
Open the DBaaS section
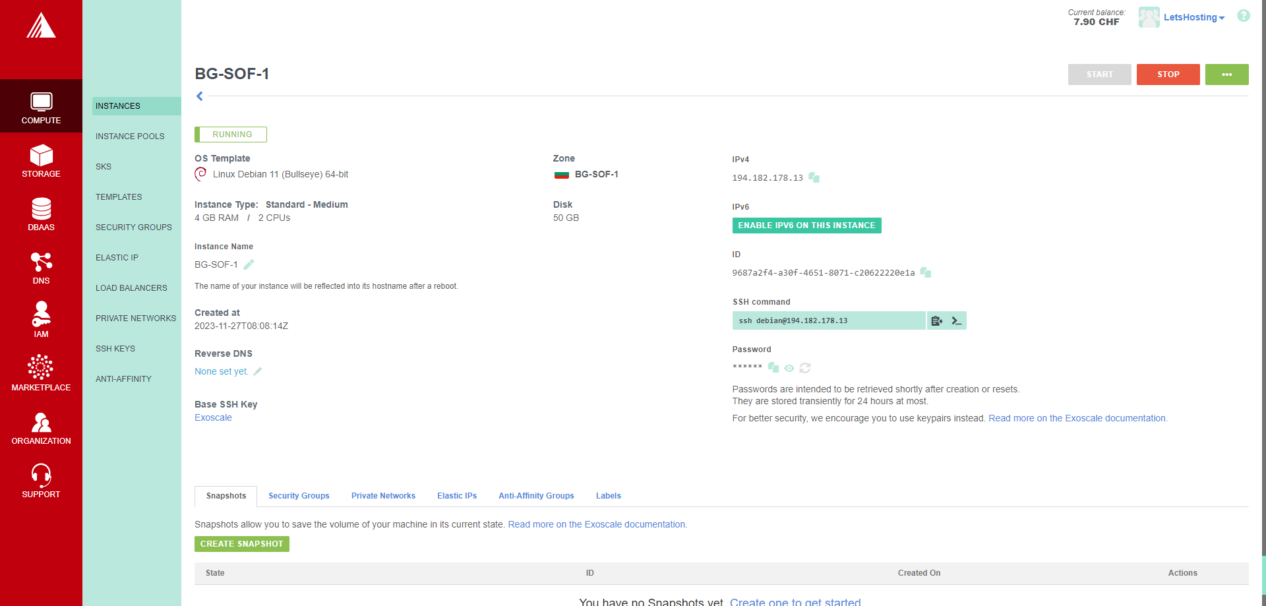click(x=41, y=214)
